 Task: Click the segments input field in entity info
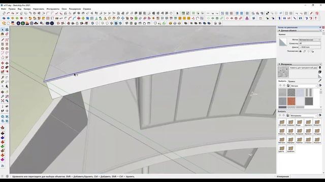tap(310, 43)
